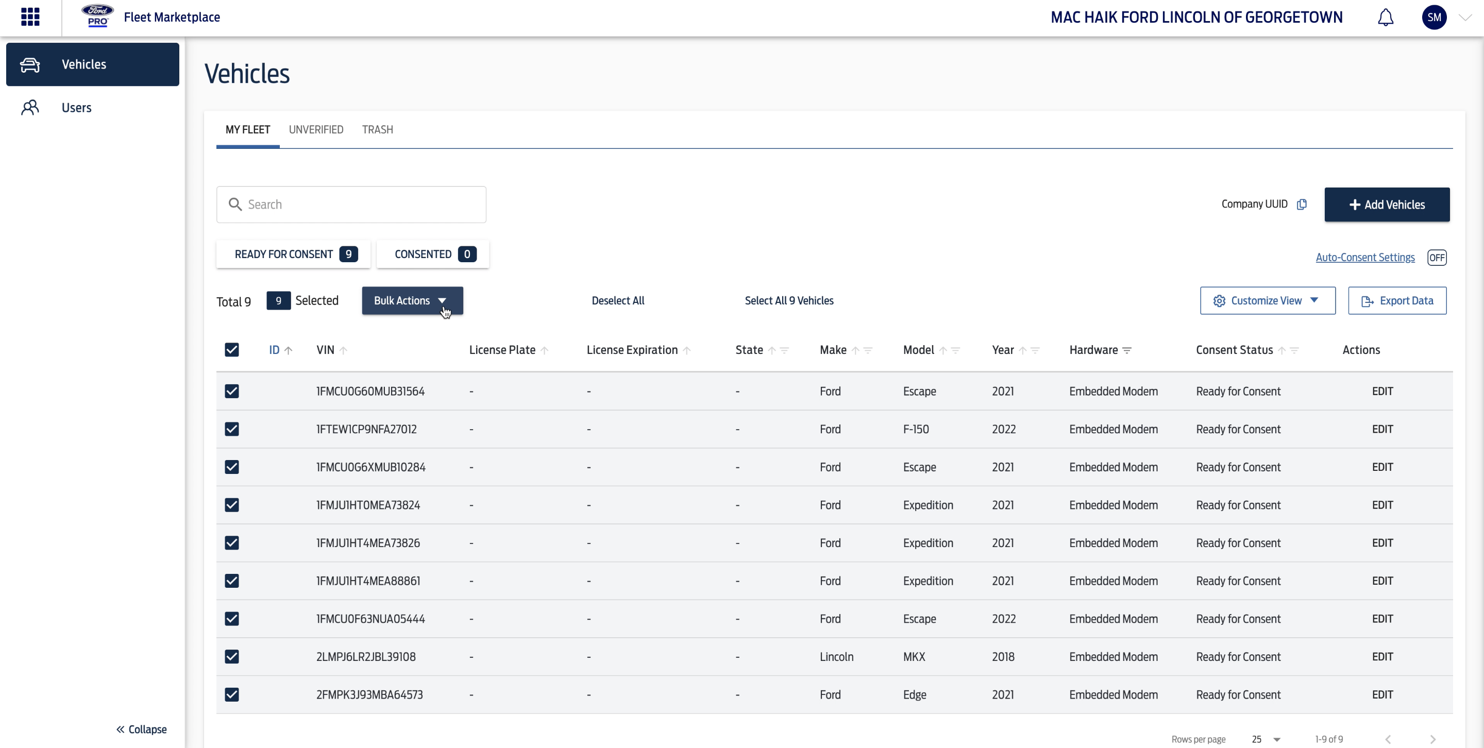Filter by READY FOR CONSENT
Screen dimensions: 1484x748
293,254
